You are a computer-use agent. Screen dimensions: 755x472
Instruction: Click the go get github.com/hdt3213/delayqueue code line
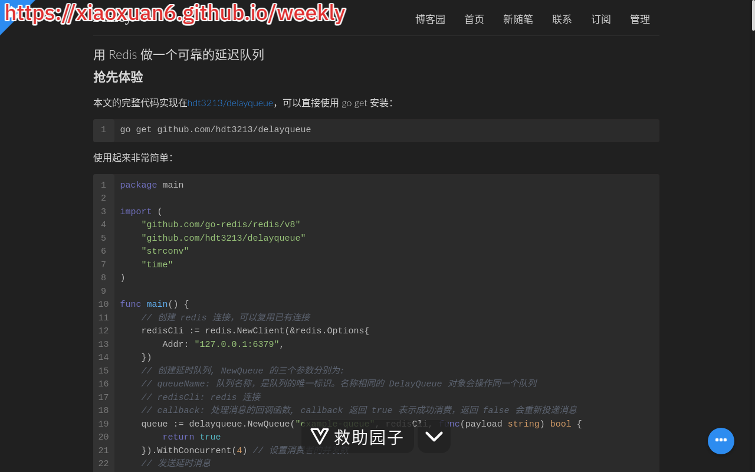tap(215, 130)
